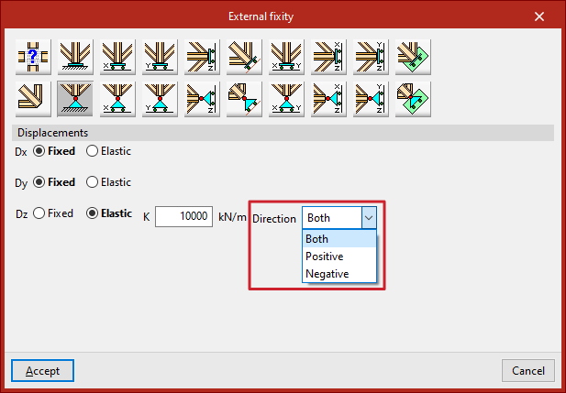Select fixed support with XZ roller
566x393 pixels.
click(x=328, y=57)
